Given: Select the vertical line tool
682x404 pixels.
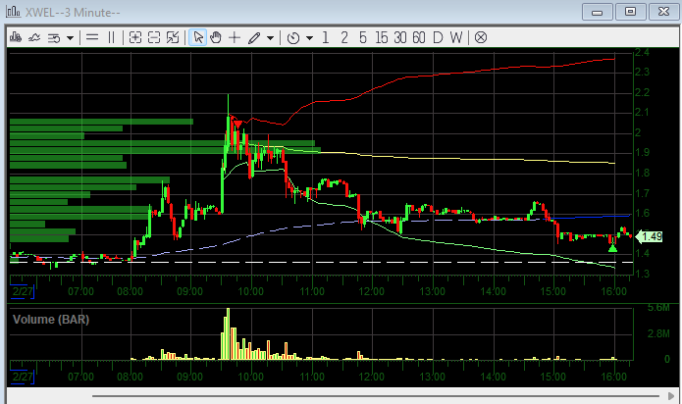Looking at the screenshot, I should coord(111,38).
